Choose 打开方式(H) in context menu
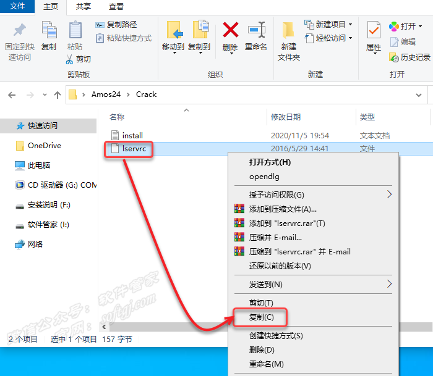433x376 pixels. 314,162
